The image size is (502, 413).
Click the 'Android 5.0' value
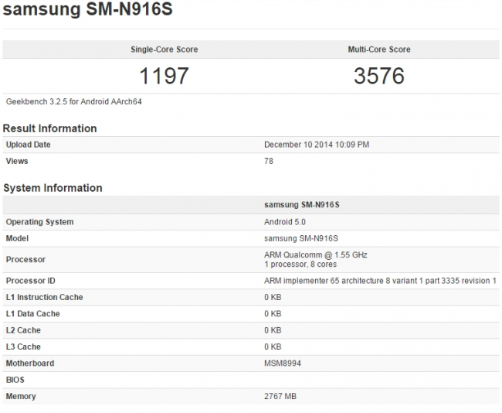coord(285,222)
